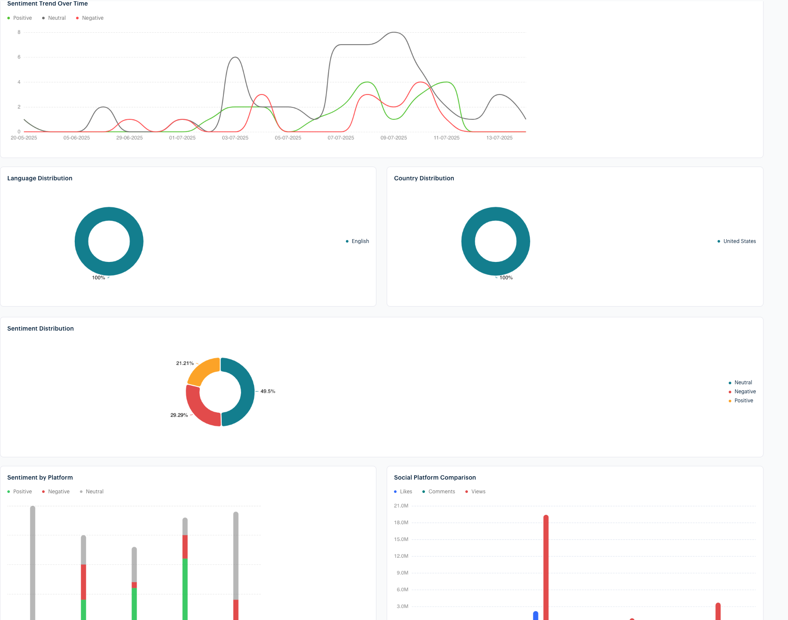Click the 05-07-2025 date axis label

coord(288,138)
